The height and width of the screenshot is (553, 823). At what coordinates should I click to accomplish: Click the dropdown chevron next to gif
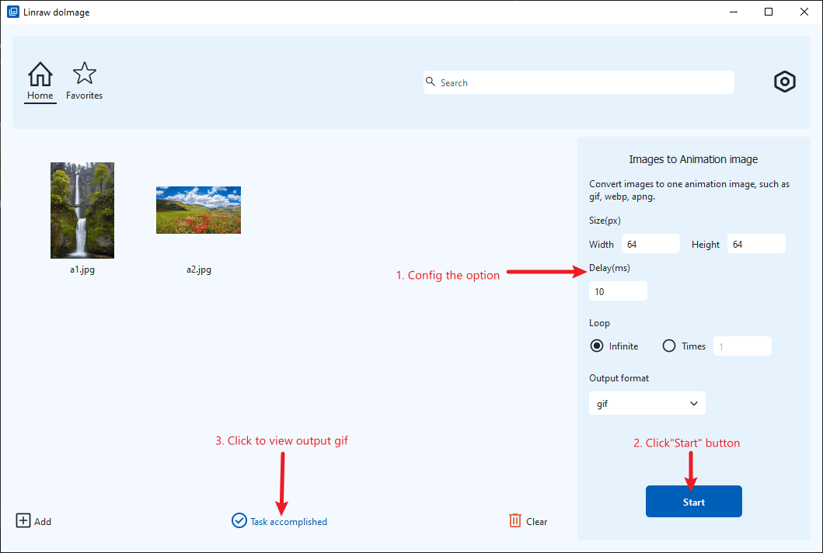pyautogui.click(x=694, y=403)
